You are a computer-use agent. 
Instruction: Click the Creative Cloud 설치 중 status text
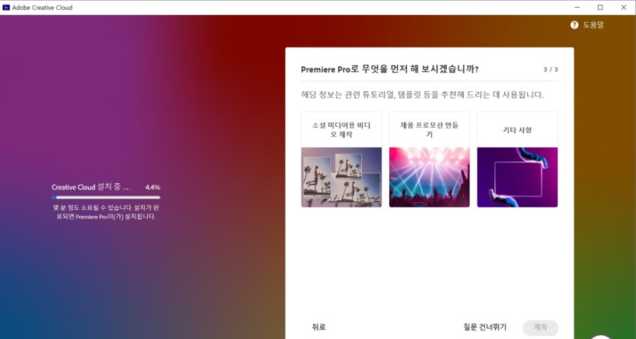click(x=91, y=188)
